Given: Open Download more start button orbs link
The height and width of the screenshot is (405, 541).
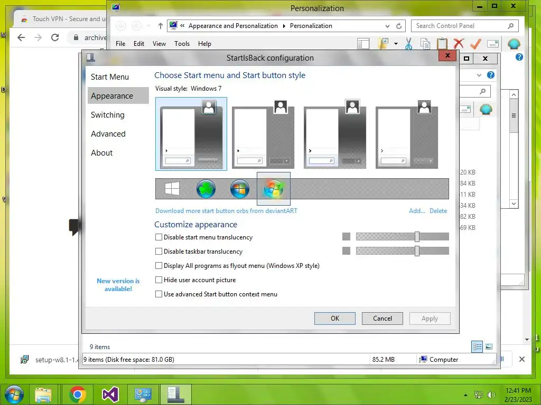Looking at the screenshot, I should coord(226,211).
